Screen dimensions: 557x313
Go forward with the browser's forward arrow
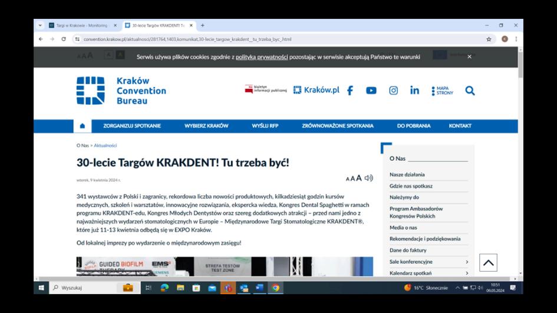click(52, 39)
